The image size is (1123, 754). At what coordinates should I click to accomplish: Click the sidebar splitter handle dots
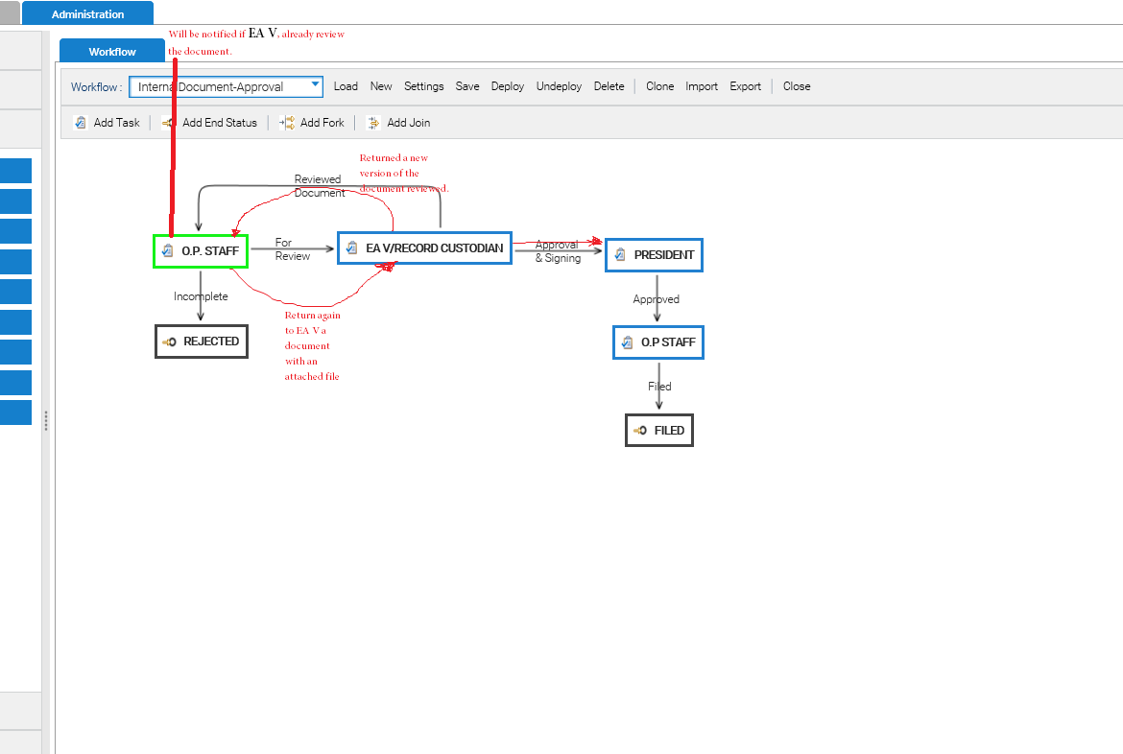[46, 421]
